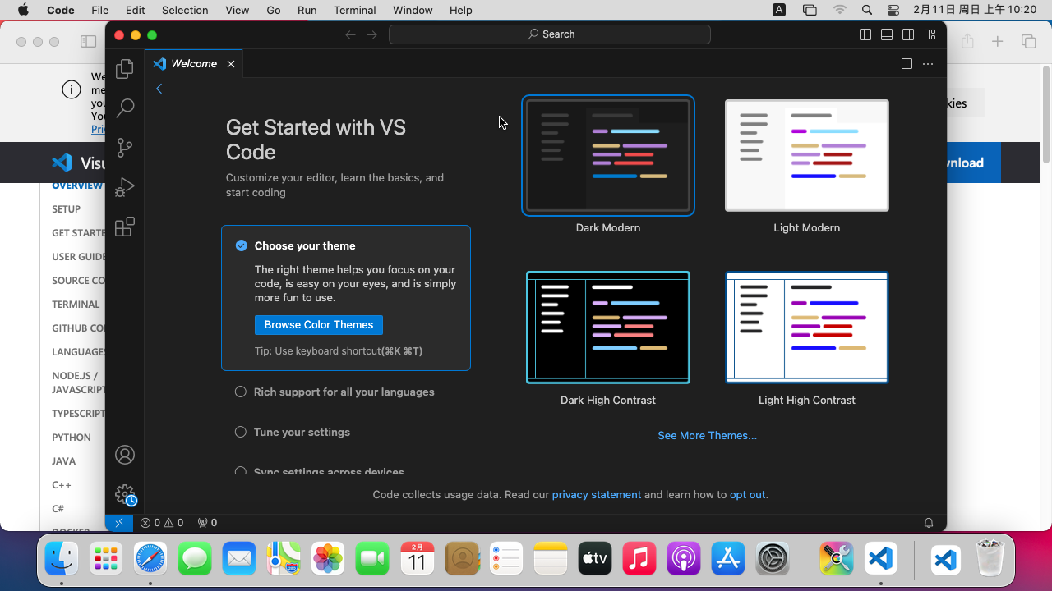Choose the Dark Modern theme thumbnail
Screen dimensions: 1052x591
pyautogui.click(x=608, y=156)
